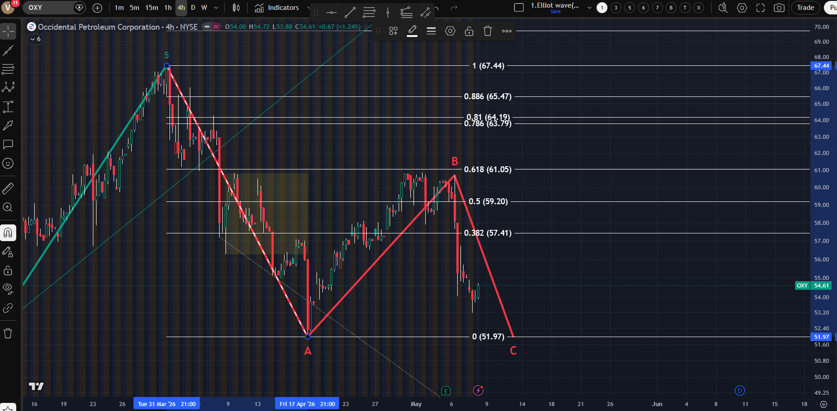Open the selected drawing's settings

pos(450,31)
